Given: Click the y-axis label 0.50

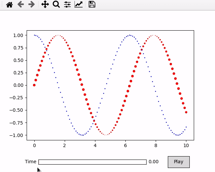Looking at the screenshot, I should (x=18, y=60).
